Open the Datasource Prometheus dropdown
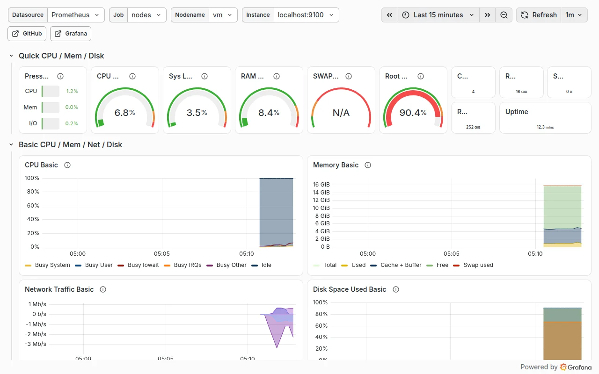Viewport: 599px width, 374px height. (76, 15)
